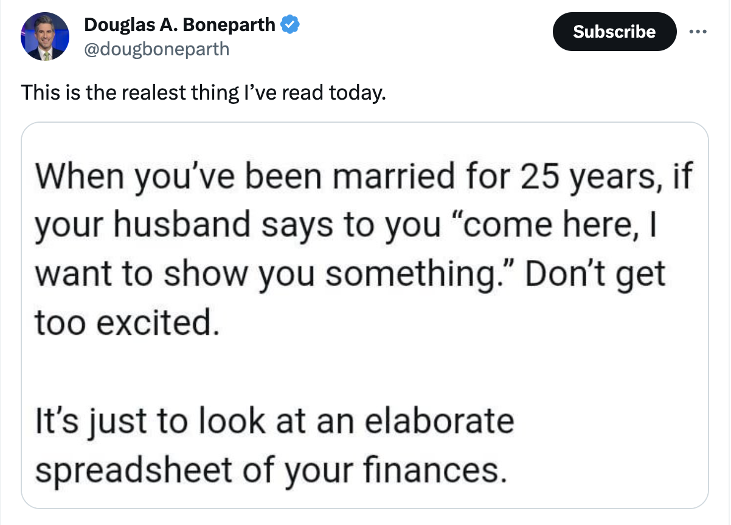Click the Douglas A. Boneparth display name
Image resolution: width=731 pixels, height=525 pixels.
[179, 26]
